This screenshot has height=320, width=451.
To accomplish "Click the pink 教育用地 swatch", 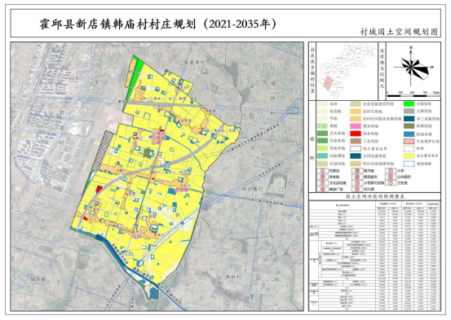I will tap(356, 126).
